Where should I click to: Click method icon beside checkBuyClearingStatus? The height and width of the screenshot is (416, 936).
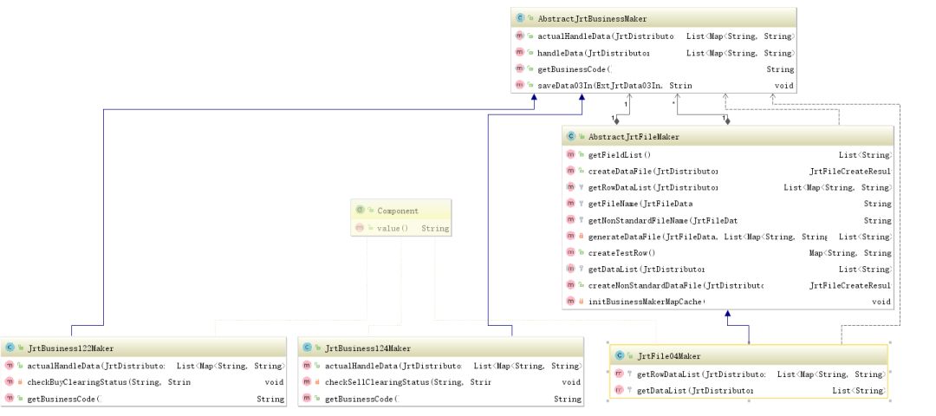tap(10, 382)
